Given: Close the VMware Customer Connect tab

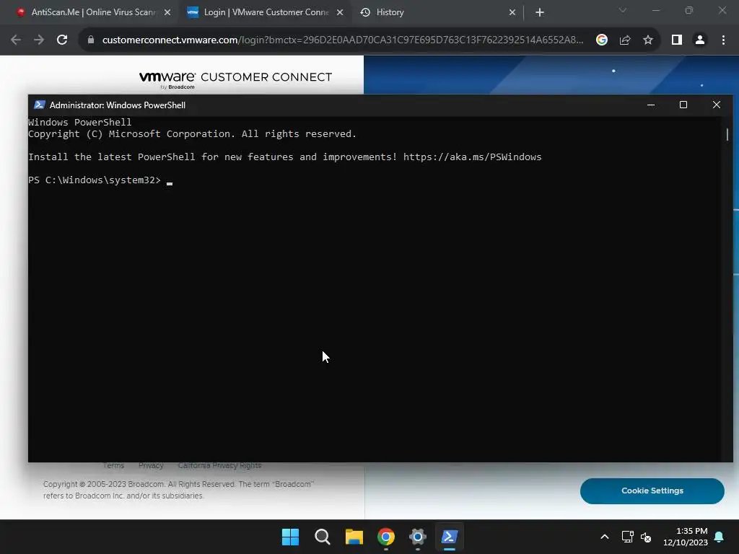Looking at the screenshot, I should 340,12.
